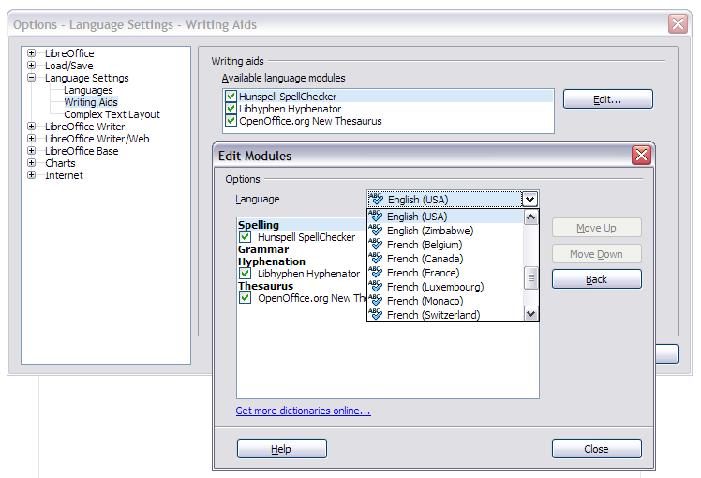Toggle Libhyphen Hyphenator under Hyphenation
The height and width of the screenshot is (478, 701).
pyautogui.click(x=246, y=274)
